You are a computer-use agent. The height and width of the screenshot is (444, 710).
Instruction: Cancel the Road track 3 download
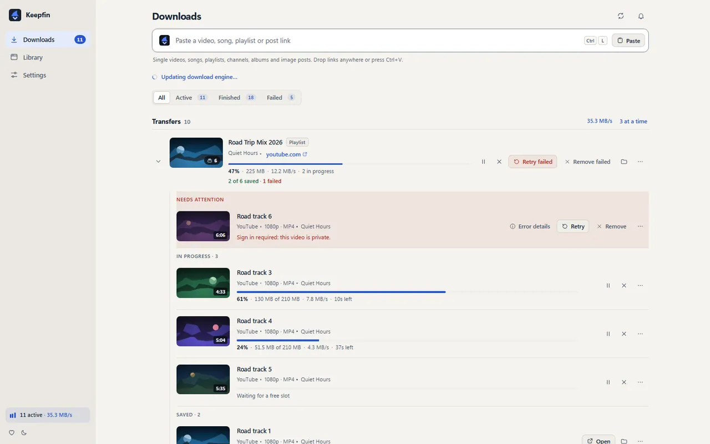624,285
